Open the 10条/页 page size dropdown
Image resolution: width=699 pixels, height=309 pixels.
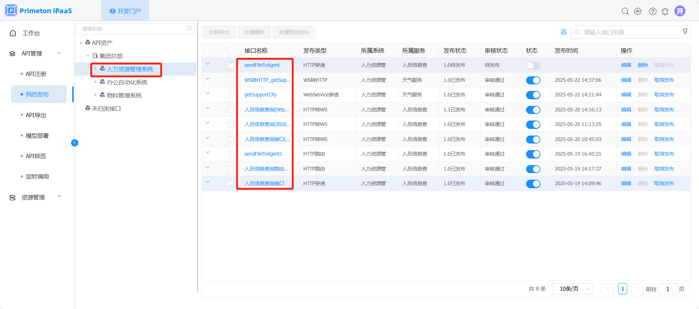pyautogui.click(x=572, y=289)
